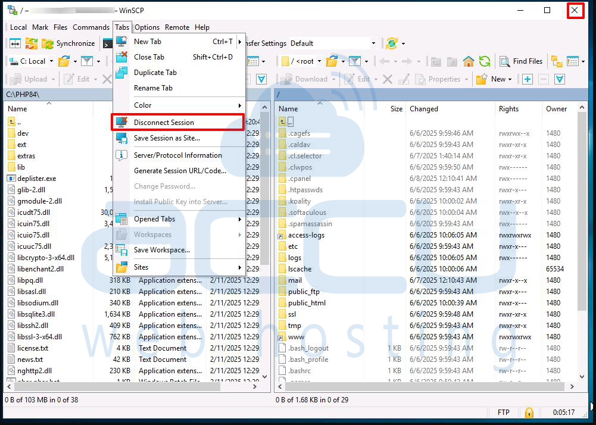Open Server/Protocol Information

pos(179,155)
